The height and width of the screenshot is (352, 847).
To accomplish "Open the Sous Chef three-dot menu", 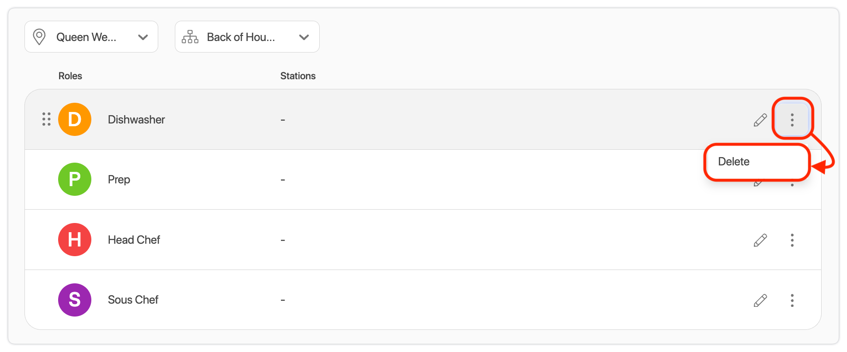I will (x=792, y=300).
